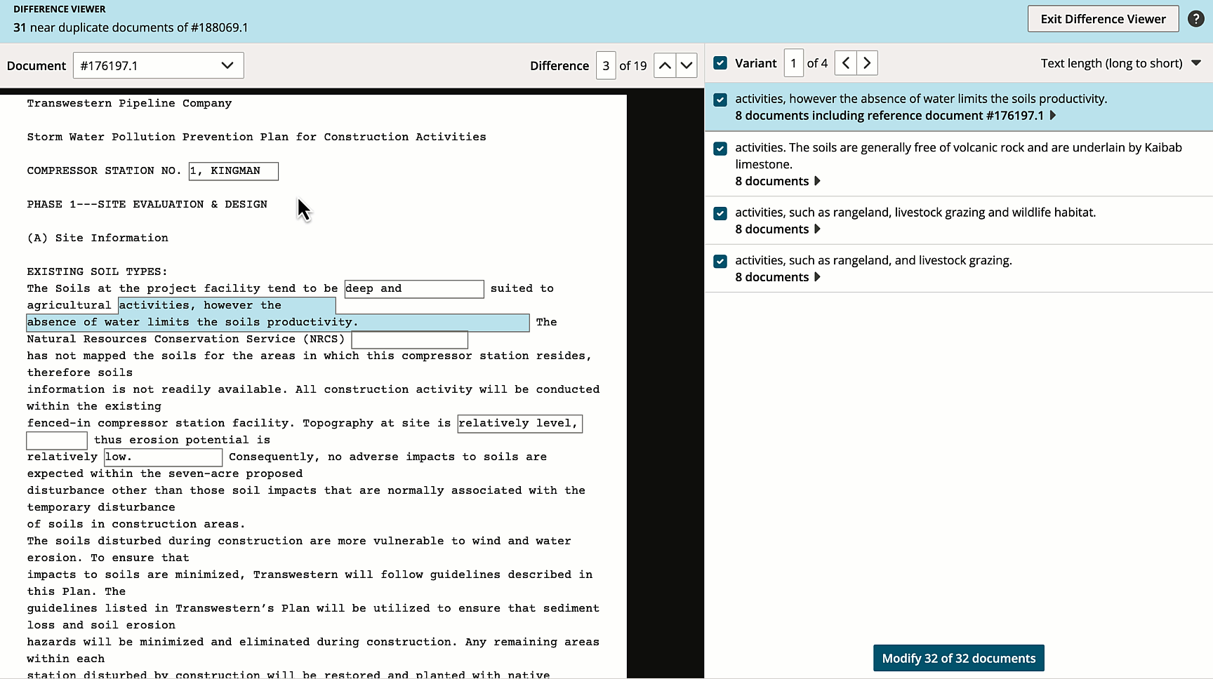Expand documents under the wildlife habitat variant
Viewport: 1213px width, 679px height.
tap(816, 229)
